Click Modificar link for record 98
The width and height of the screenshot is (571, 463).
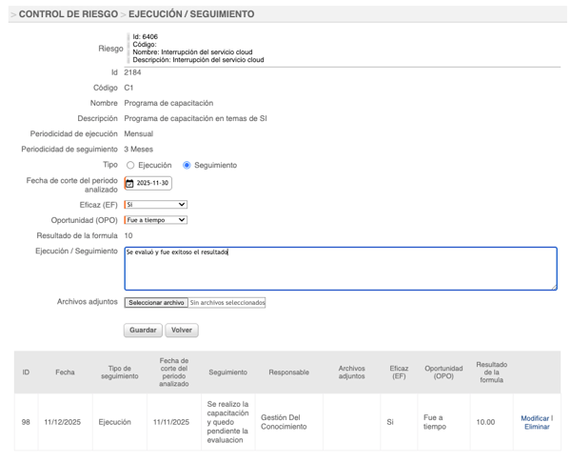click(535, 418)
